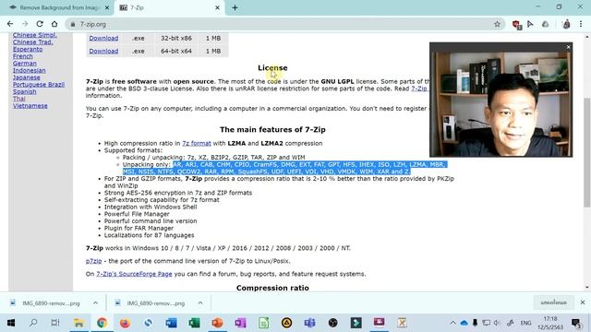The height and width of the screenshot is (332, 591).
Task: Open File Explorer from taskbar
Action: pyautogui.click(x=78, y=323)
